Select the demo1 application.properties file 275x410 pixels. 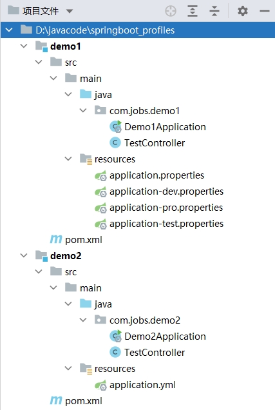tap(156, 175)
